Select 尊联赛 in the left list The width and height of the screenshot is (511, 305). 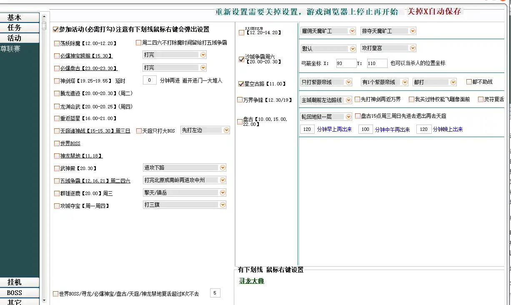(10, 49)
